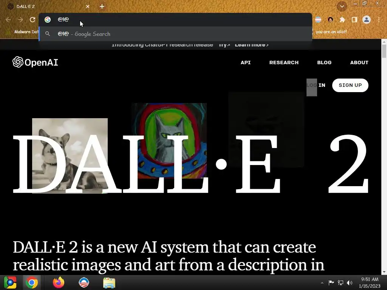The width and height of the screenshot is (387, 290).
Task: Reload the page with the refresh icon
Action: (33, 20)
